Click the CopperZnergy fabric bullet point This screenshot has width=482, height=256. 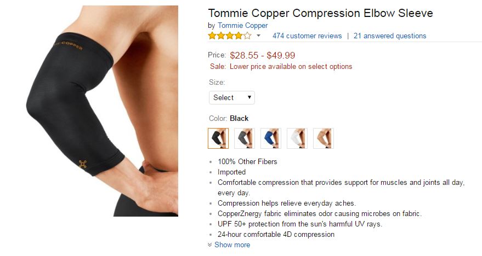tap(319, 213)
